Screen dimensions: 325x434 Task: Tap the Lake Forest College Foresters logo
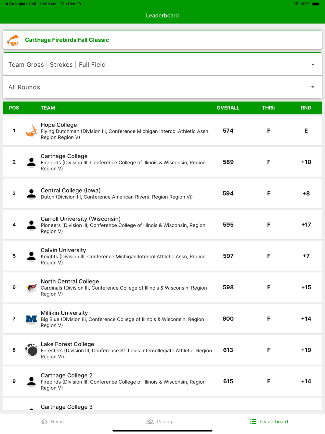point(31,350)
